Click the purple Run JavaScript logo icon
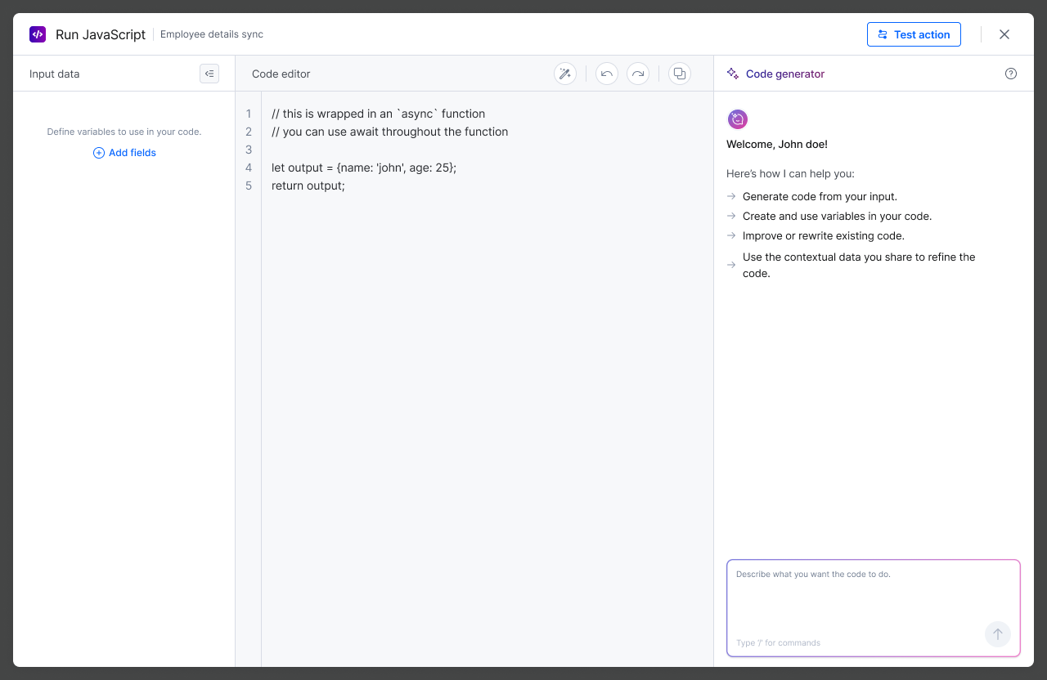1047x680 pixels. (38, 34)
